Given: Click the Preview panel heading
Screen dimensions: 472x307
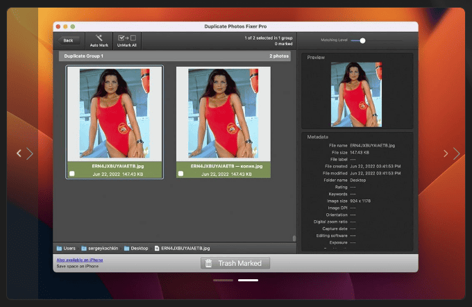Looking at the screenshot, I should pyautogui.click(x=316, y=57).
